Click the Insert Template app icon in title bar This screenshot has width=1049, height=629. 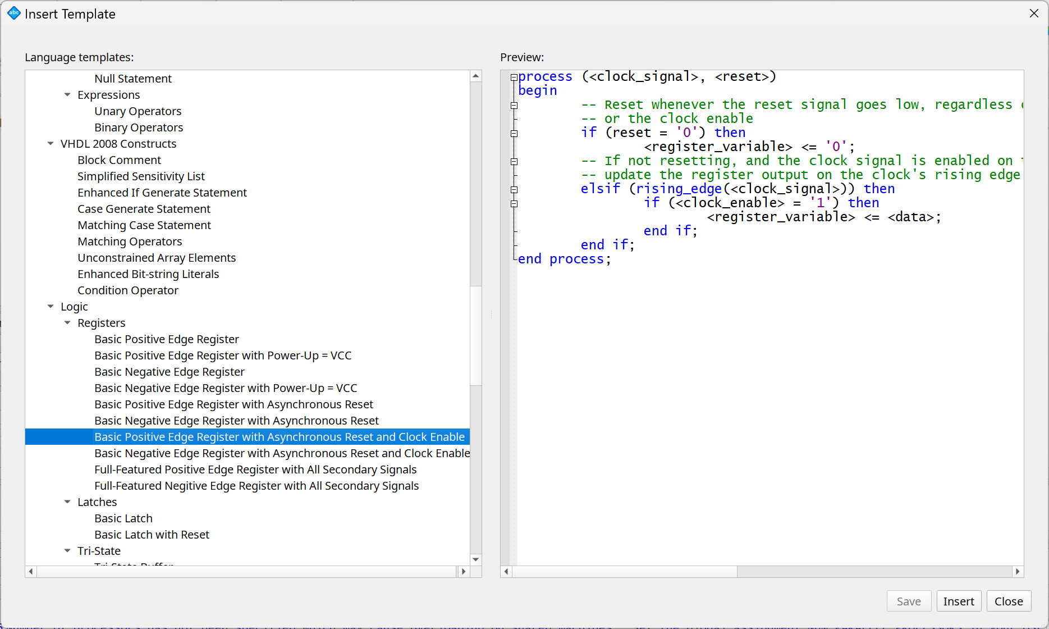point(14,13)
